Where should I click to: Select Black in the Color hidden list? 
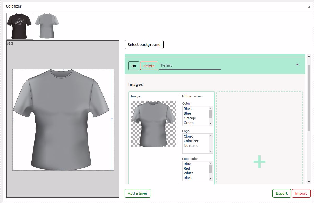(x=188, y=109)
